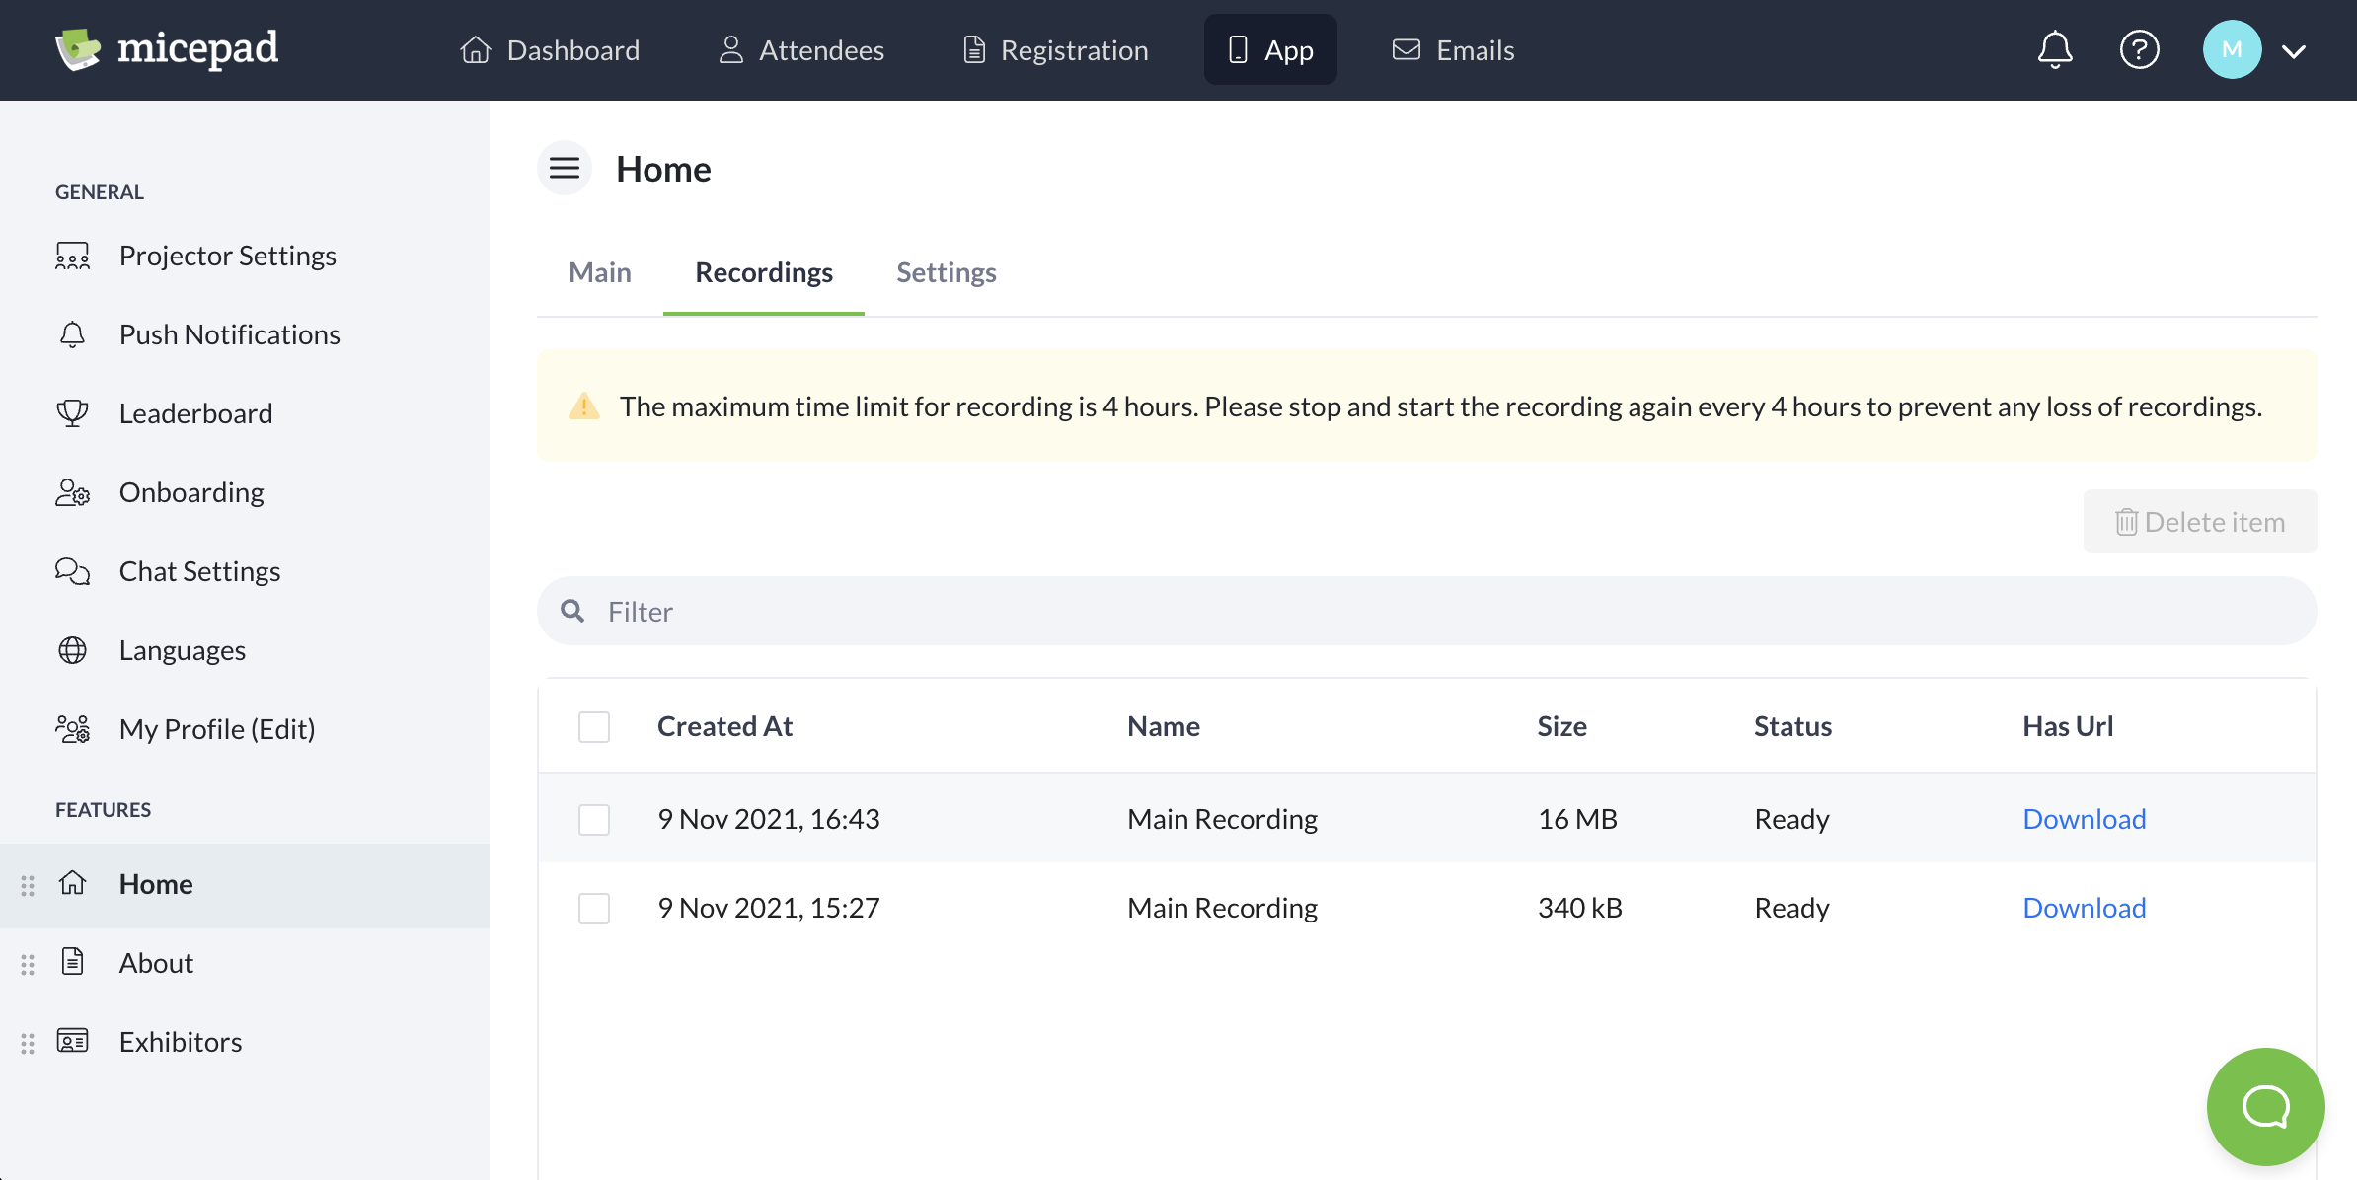The image size is (2357, 1180).
Task: Click the Delete item button
Action: tap(2199, 521)
